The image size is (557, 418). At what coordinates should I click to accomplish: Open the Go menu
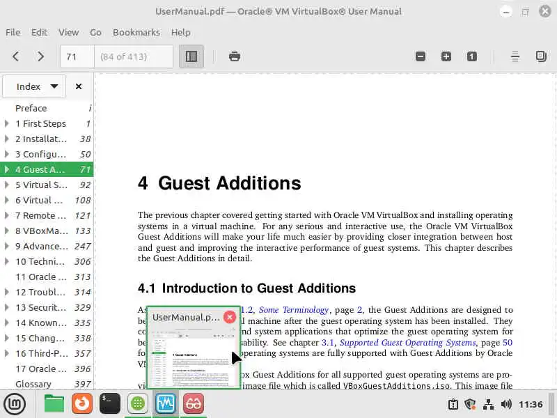coord(95,32)
